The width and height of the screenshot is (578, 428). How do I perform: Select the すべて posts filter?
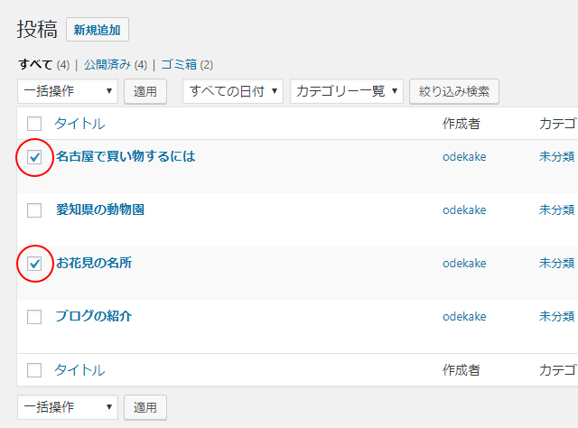(35, 65)
